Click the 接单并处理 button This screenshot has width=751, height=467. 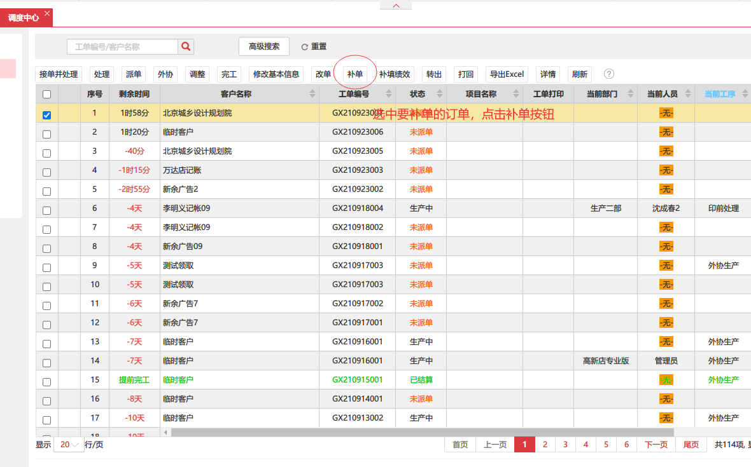[x=59, y=74]
